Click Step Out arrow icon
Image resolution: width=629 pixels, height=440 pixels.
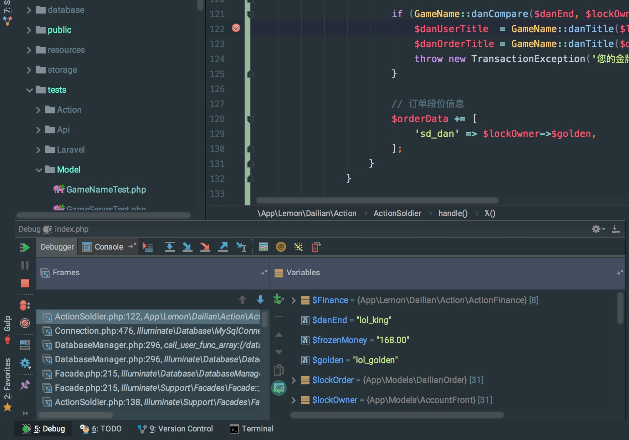click(223, 247)
